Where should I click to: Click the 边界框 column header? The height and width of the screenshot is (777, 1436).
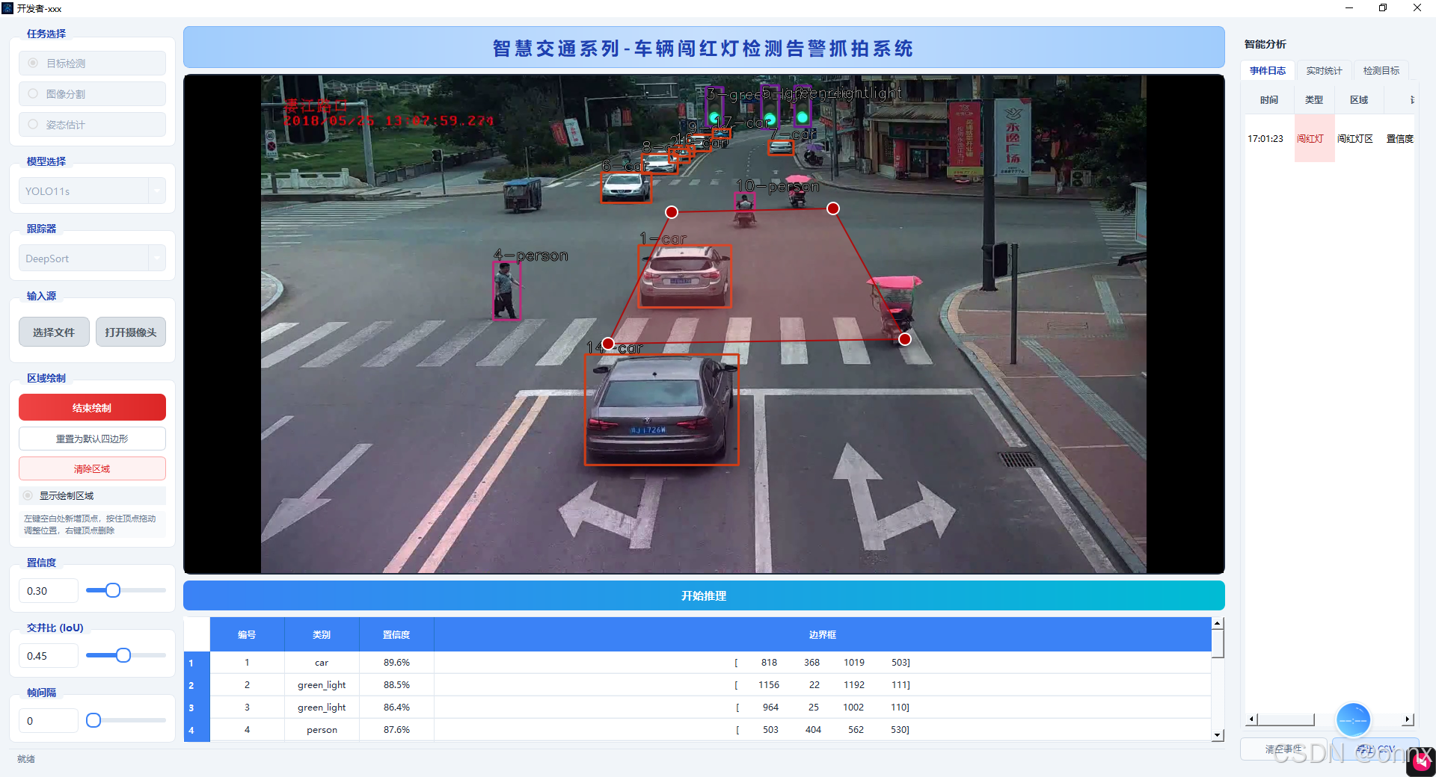[823, 634]
